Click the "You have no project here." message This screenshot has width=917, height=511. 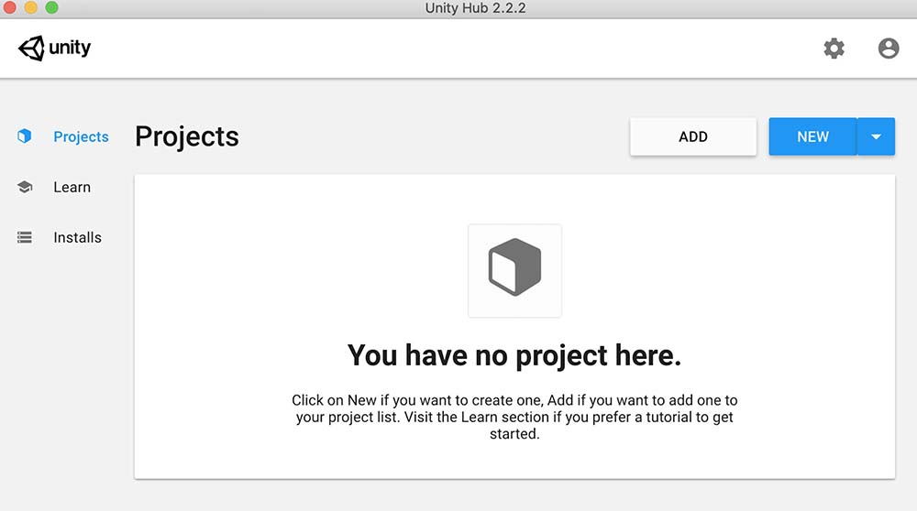tap(514, 355)
